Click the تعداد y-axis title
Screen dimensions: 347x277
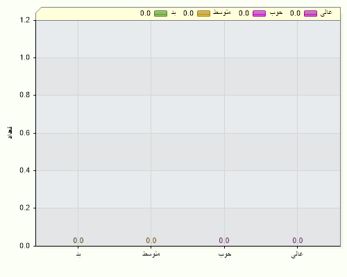pyautogui.click(x=10, y=133)
